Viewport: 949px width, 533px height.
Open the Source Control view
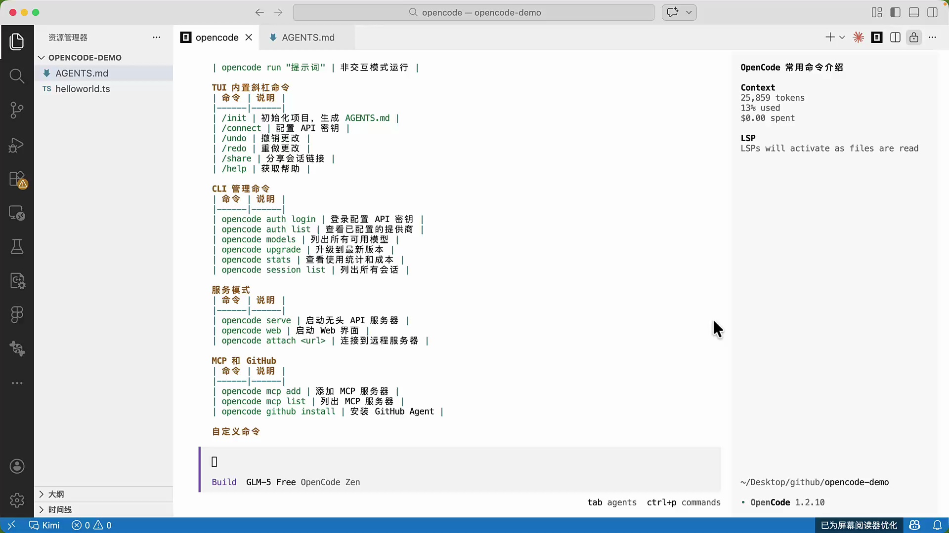17,110
